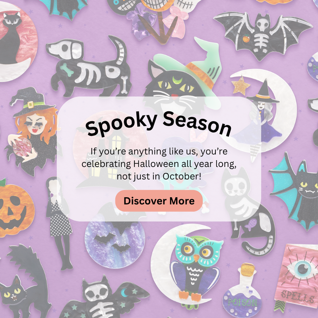Select the Spooky Season heading
The image size is (318, 318).
[x=159, y=124]
